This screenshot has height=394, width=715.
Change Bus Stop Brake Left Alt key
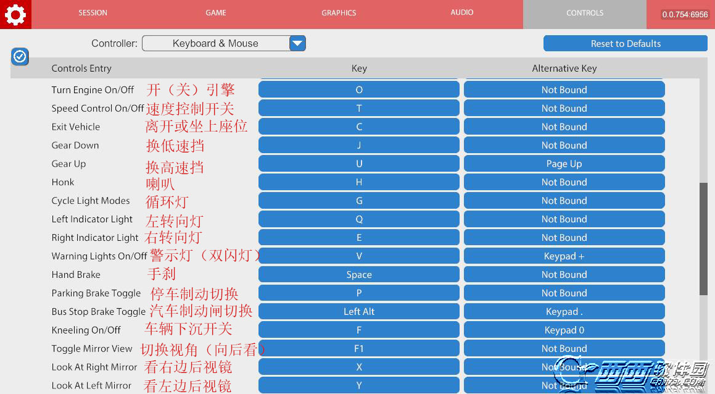click(359, 311)
